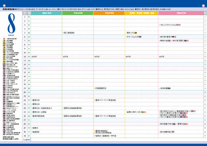This screenshot has width=207, height=146.
Task: Click the day 19 event in the orange column
Action: (100, 88)
